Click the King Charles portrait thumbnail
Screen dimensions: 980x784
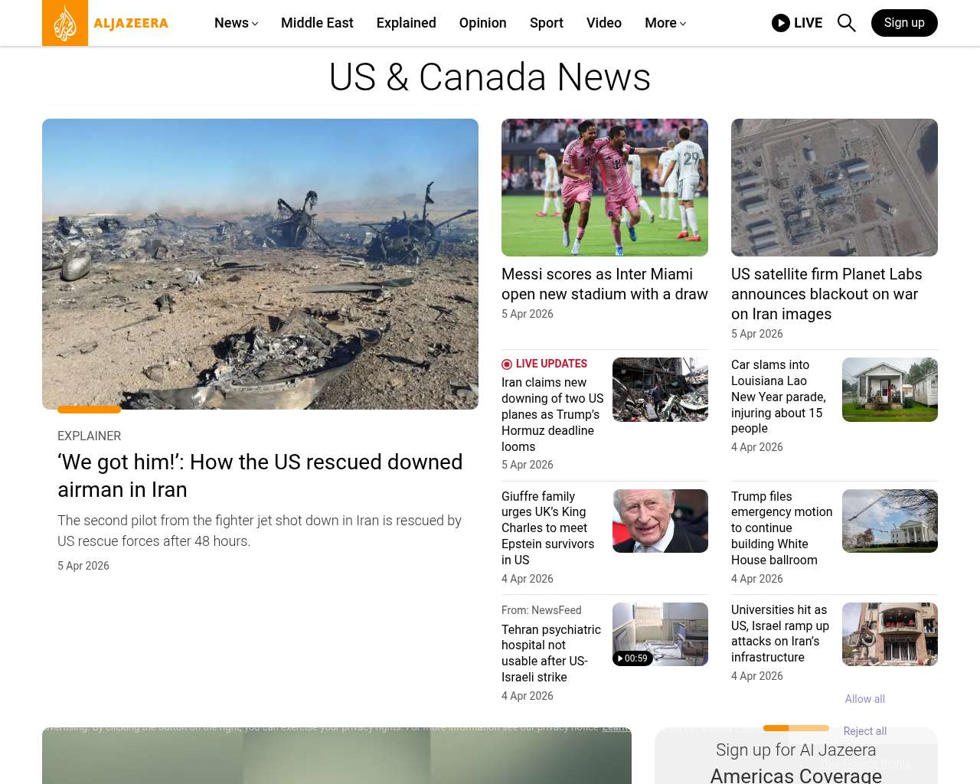(x=660, y=521)
